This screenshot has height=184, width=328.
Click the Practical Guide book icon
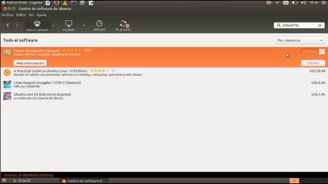(x=7, y=73)
